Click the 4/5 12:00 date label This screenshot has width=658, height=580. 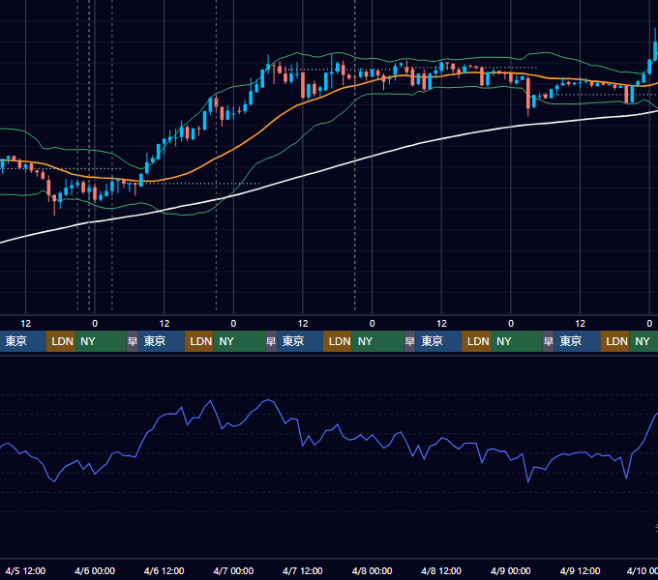(25, 570)
